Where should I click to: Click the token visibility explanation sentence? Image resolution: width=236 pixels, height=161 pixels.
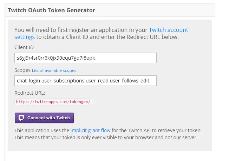[106, 137]
